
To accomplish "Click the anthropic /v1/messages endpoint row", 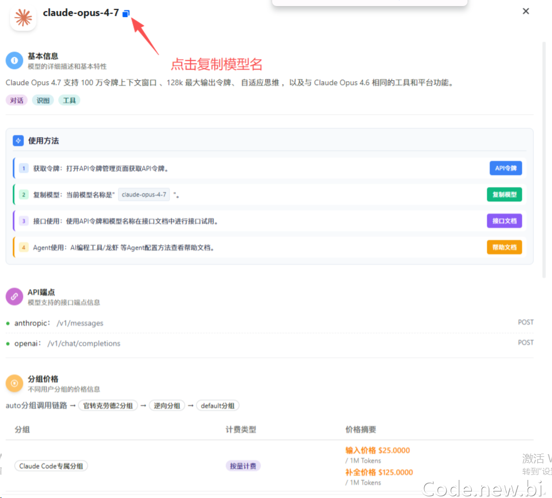I will coord(269,322).
